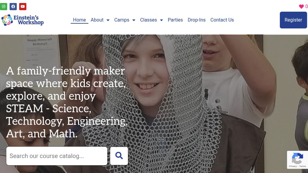Screen dimensions: 308x173
Task: Open the Instagram social icon
Action: point(4,6)
